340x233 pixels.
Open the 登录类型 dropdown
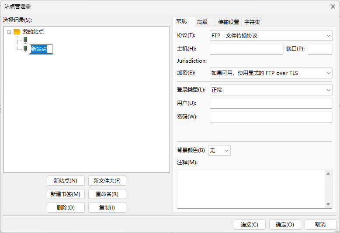271,90
